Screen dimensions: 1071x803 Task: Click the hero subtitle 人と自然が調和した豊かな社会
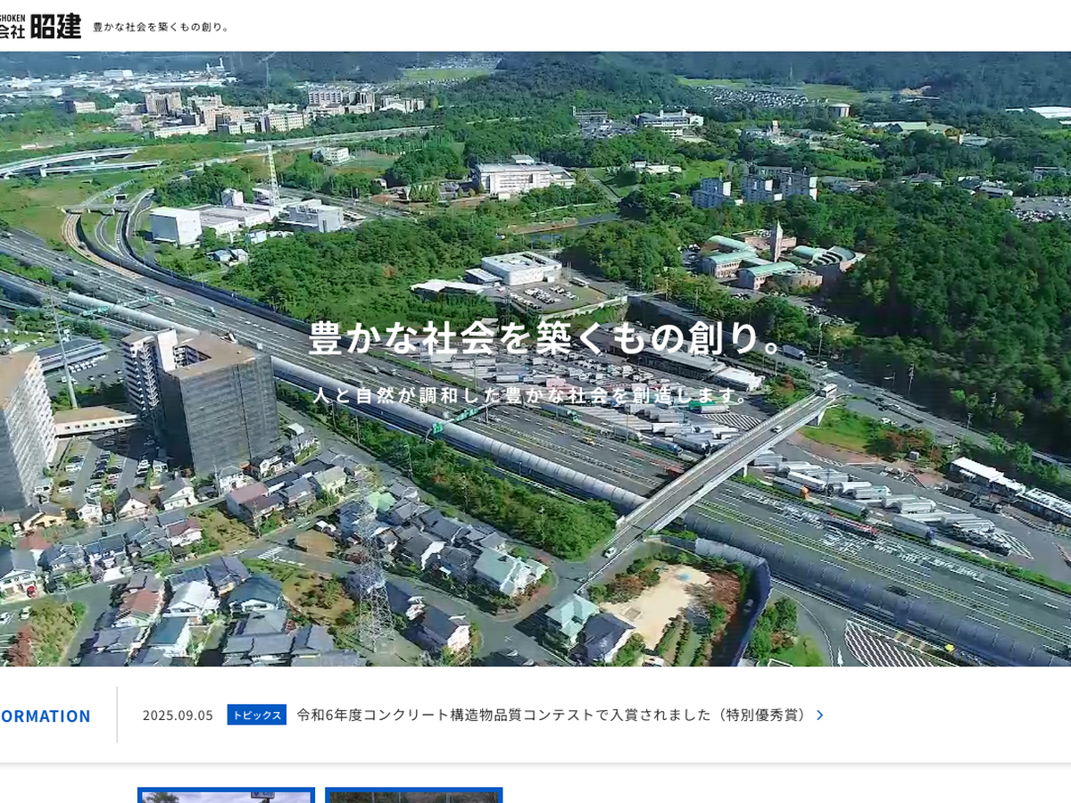(534, 395)
